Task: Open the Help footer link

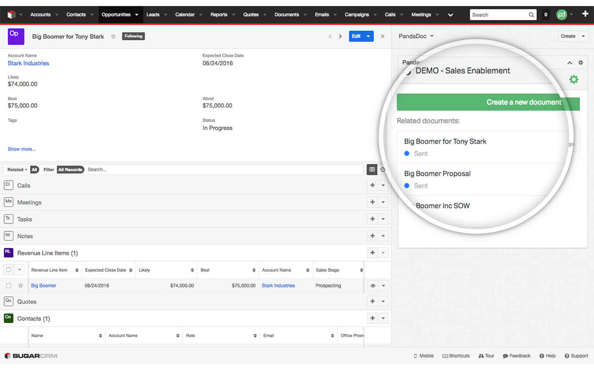Action: click(x=548, y=356)
